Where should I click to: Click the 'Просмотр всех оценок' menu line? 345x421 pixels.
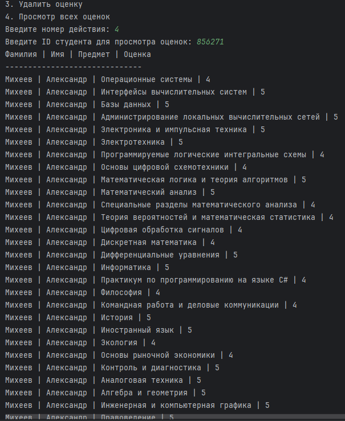[x=57, y=17]
